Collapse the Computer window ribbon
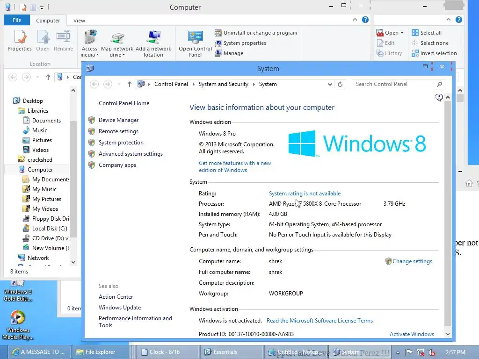This screenshot has height=359, width=479. coord(355,20)
